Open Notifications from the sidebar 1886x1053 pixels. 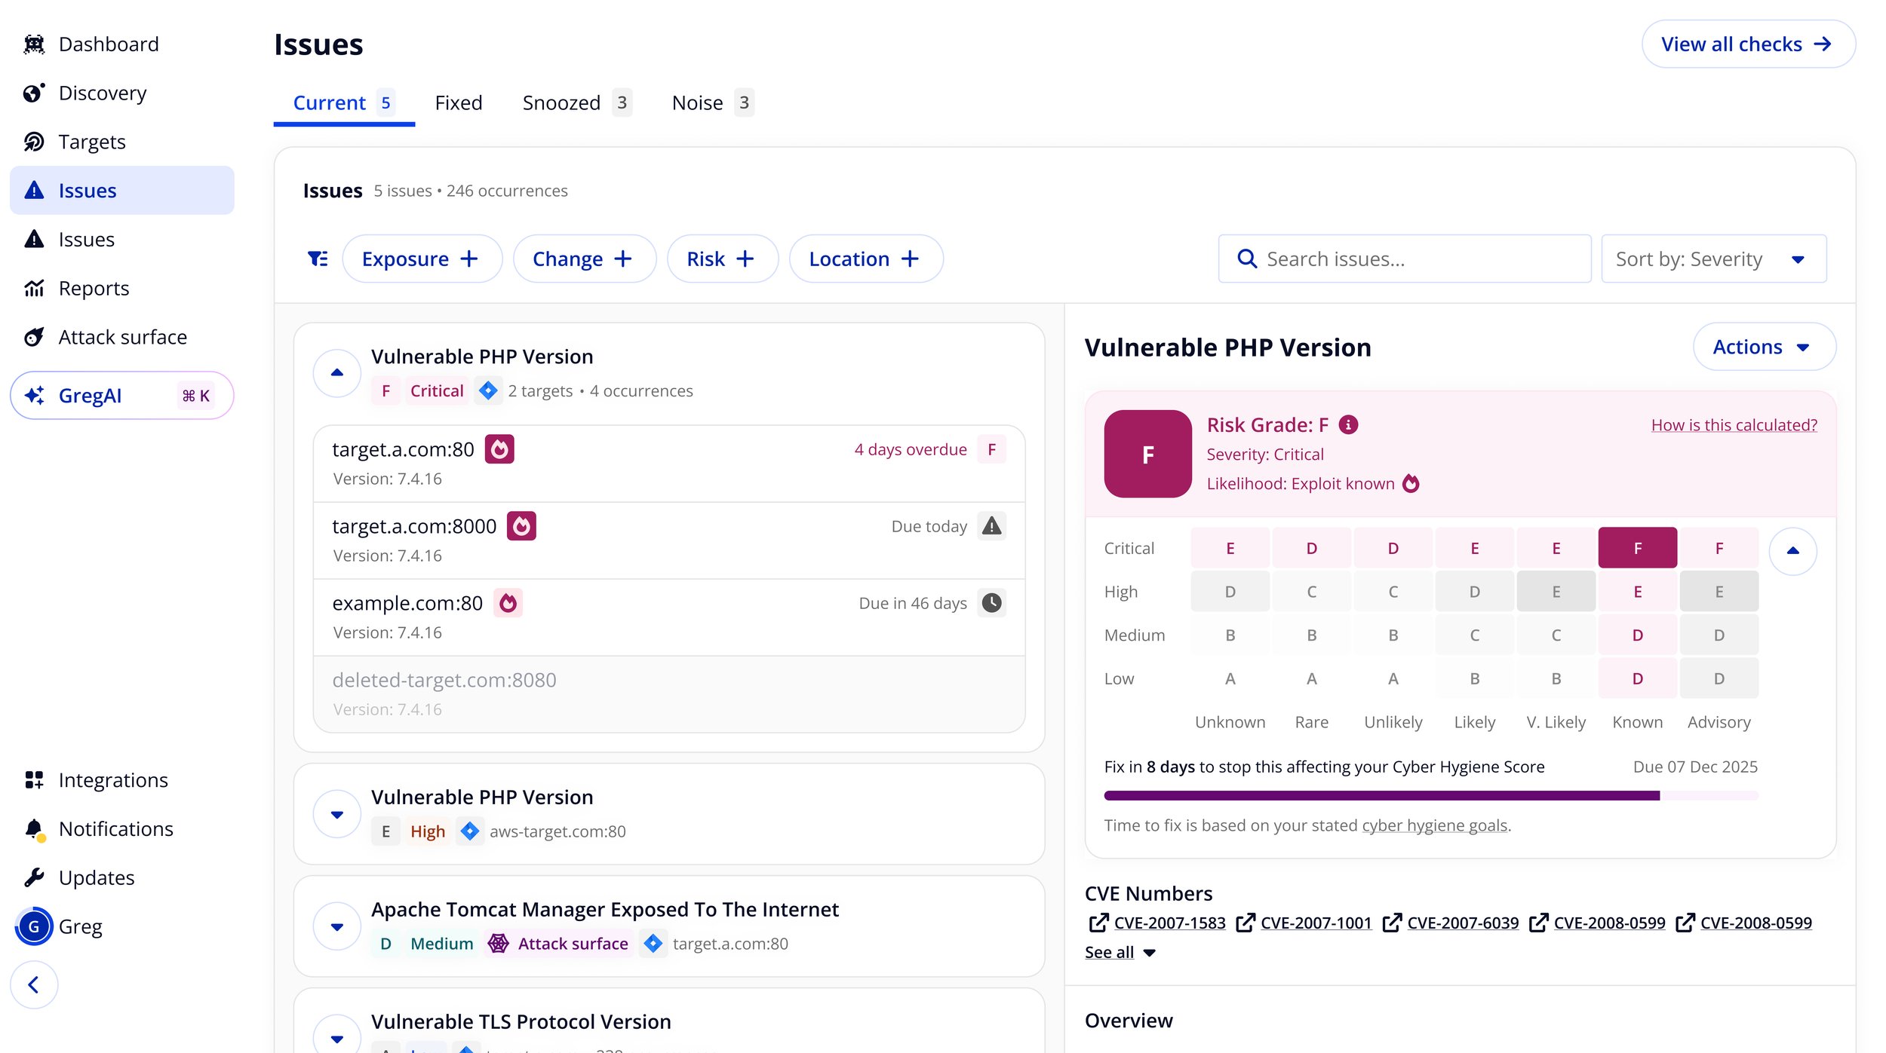pos(115,828)
